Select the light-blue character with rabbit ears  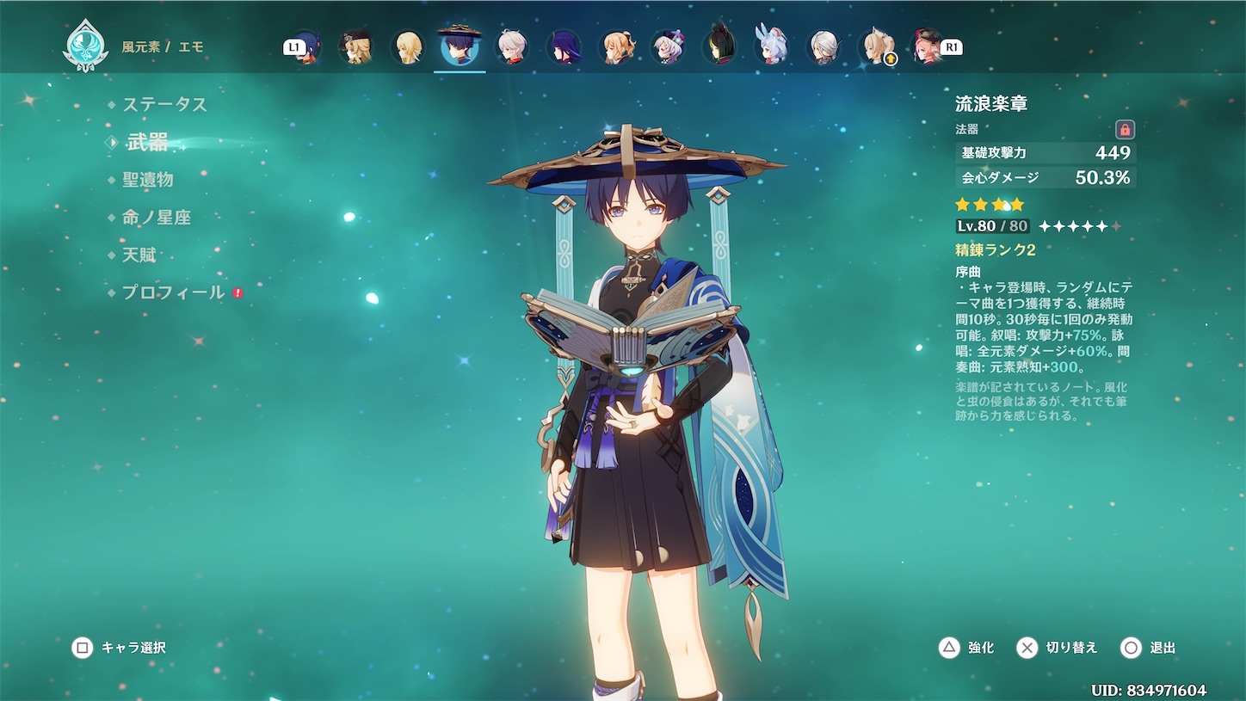771,46
